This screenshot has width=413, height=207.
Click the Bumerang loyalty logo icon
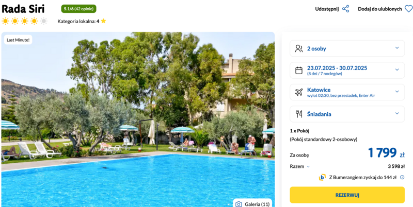pyautogui.click(x=322, y=177)
